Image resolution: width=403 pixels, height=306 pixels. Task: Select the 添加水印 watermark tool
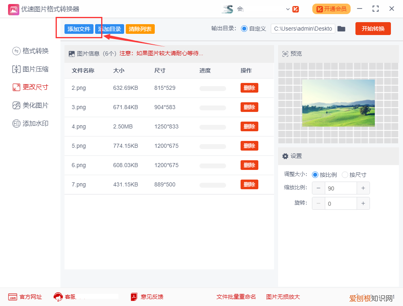pos(30,124)
